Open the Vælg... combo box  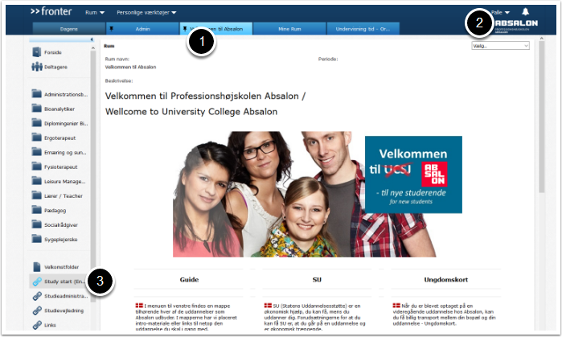[500, 46]
